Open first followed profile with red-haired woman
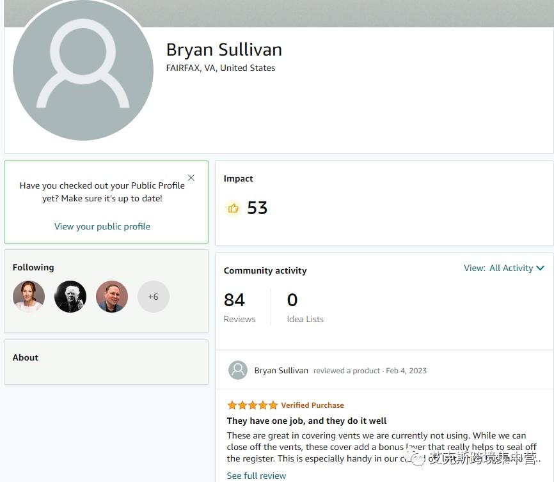554x482 pixels. point(29,297)
